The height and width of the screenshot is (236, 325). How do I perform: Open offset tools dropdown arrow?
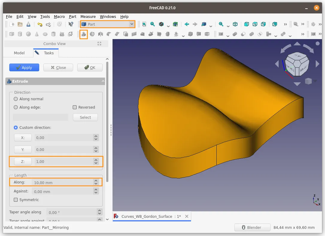pos(183,36)
